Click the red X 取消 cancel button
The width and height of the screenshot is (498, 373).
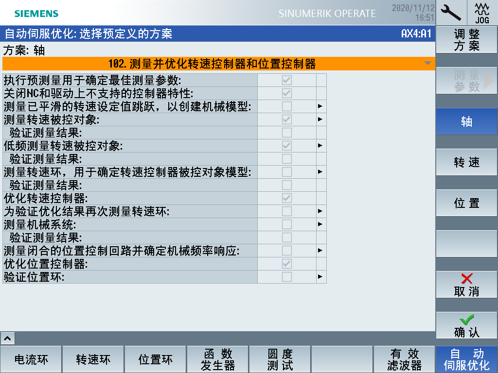466,285
